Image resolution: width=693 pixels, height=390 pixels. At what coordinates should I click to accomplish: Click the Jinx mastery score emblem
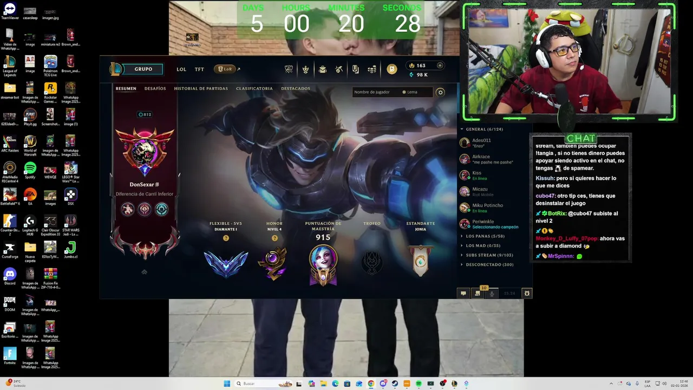pos(323,265)
